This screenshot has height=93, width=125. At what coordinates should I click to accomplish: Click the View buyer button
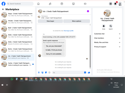(50, 21)
